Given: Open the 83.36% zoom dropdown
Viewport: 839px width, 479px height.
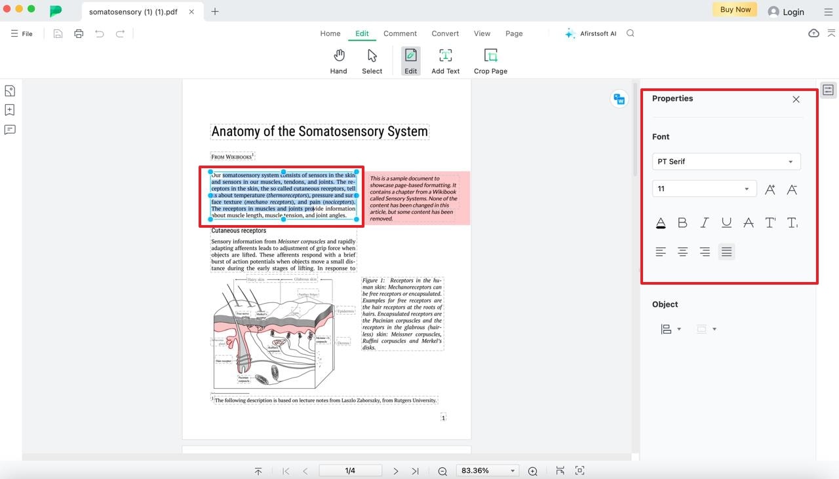Looking at the screenshot, I should pyautogui.click(x=487, y=470).
